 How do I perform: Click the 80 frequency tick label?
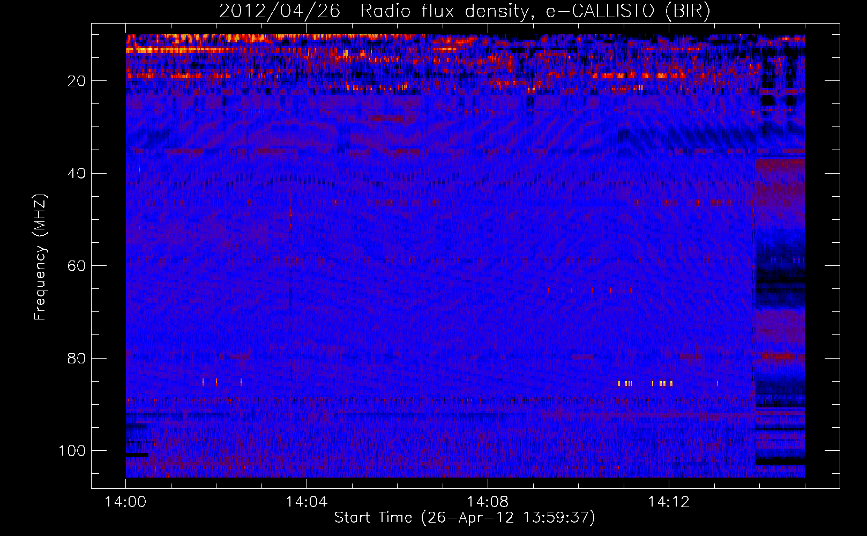(x=77, y=359)
